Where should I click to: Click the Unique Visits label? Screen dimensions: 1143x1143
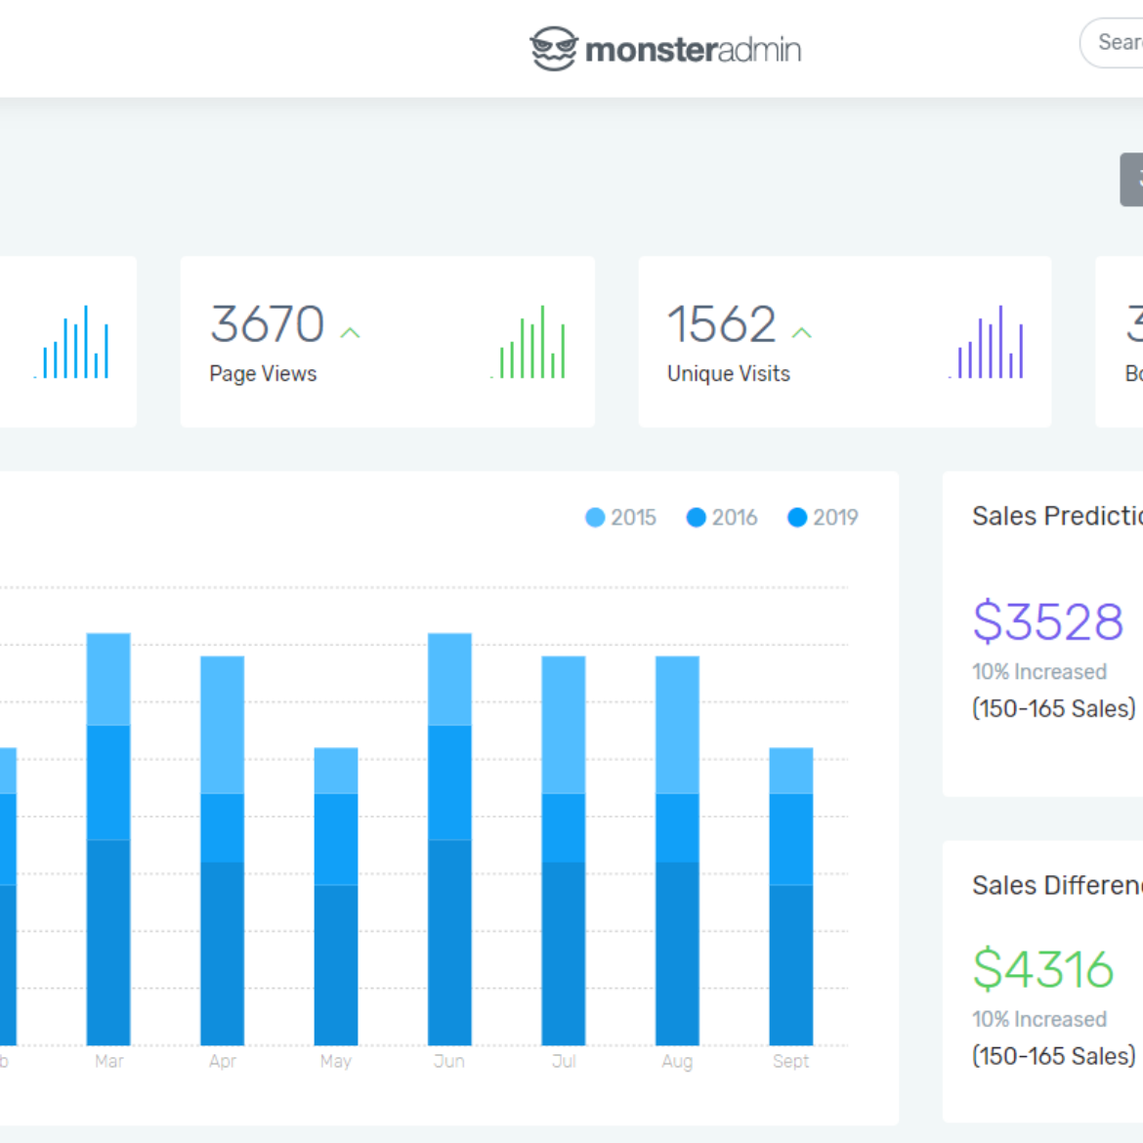click(729, 374)
